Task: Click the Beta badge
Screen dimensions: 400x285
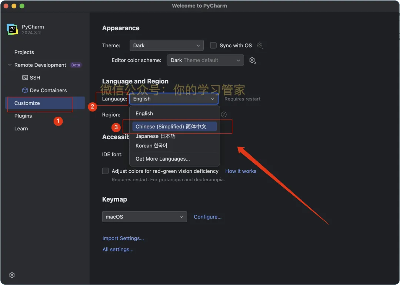Action: tap(76, 65)
